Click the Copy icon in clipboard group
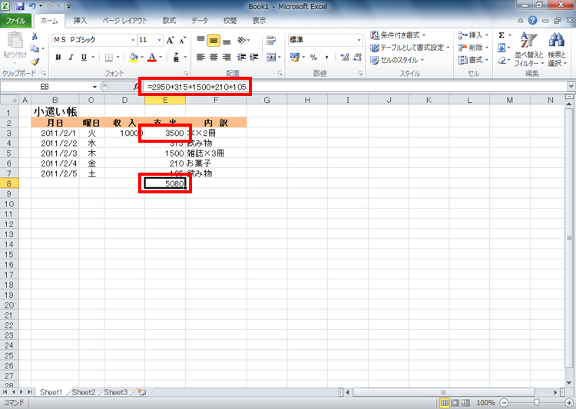Image resolution: width=576 pixels, height=409 pixels. point(35,48)
